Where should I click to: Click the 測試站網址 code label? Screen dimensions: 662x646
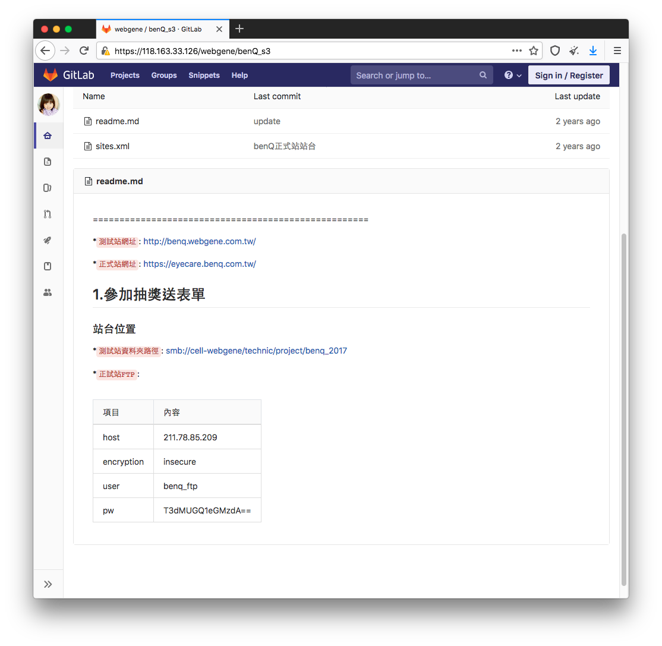click(118, 241)
